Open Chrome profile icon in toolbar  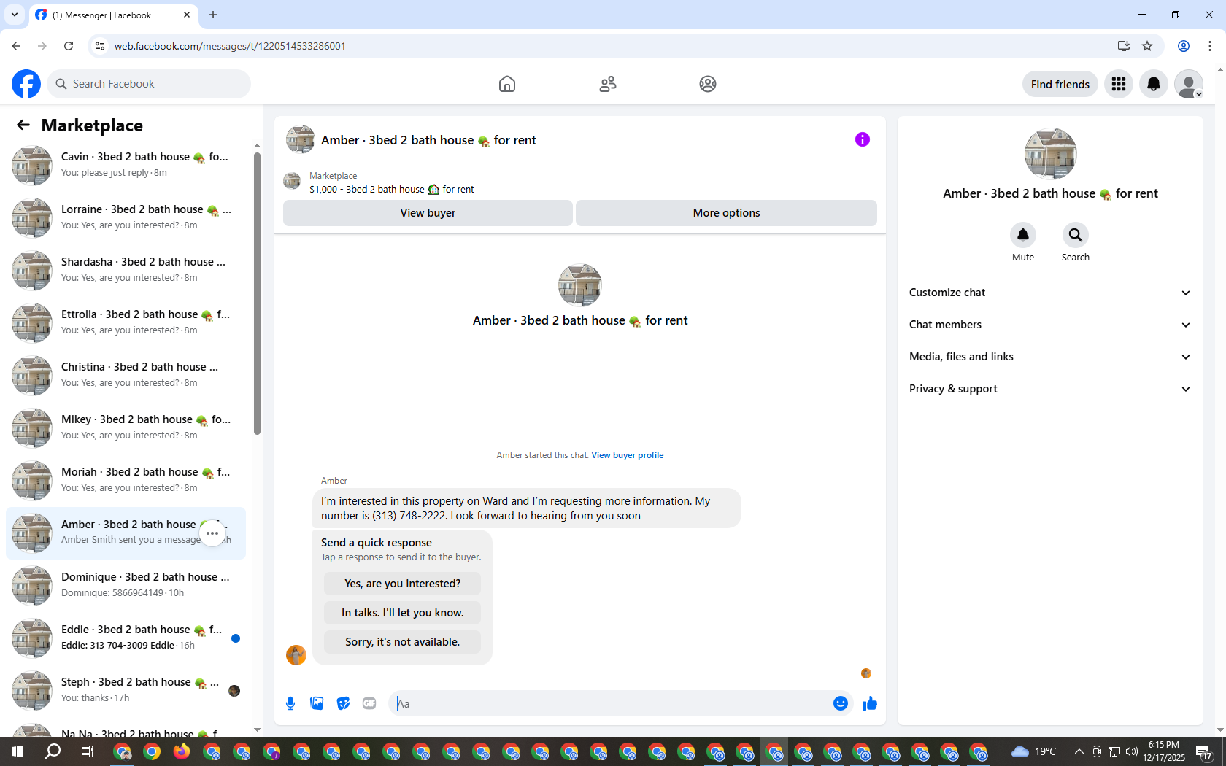(1184, 46)
